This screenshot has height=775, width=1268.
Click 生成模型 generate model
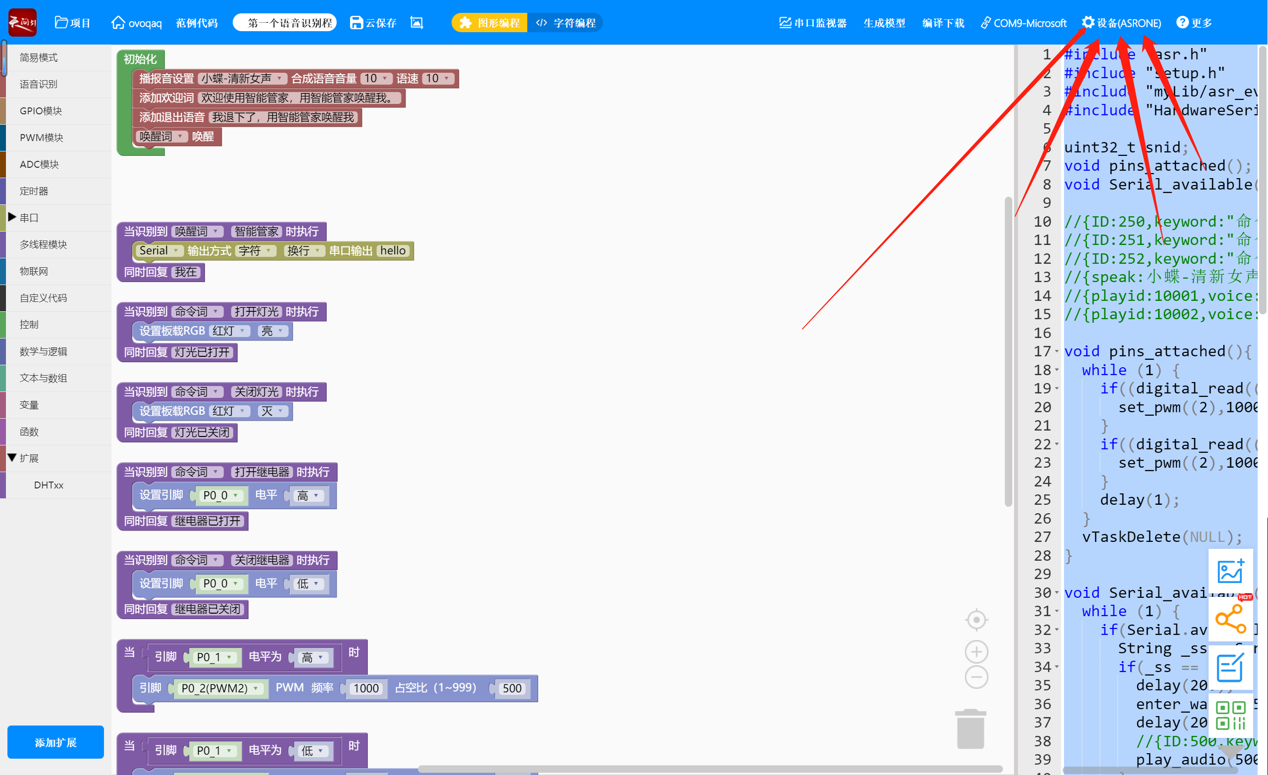(x=884, y=23)
